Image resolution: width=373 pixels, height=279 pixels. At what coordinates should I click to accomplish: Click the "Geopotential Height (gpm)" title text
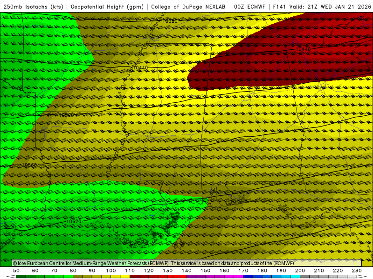(107, 7)
